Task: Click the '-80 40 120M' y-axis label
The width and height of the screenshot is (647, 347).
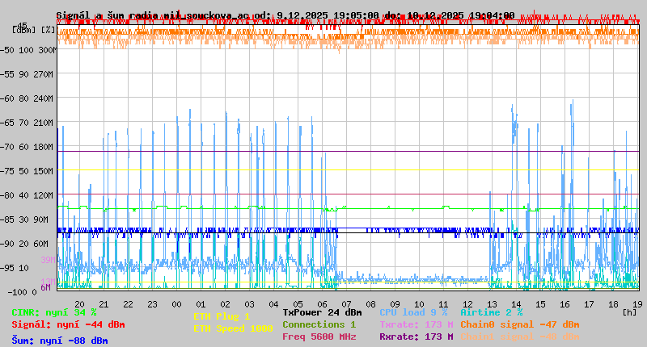Action: 27,195
